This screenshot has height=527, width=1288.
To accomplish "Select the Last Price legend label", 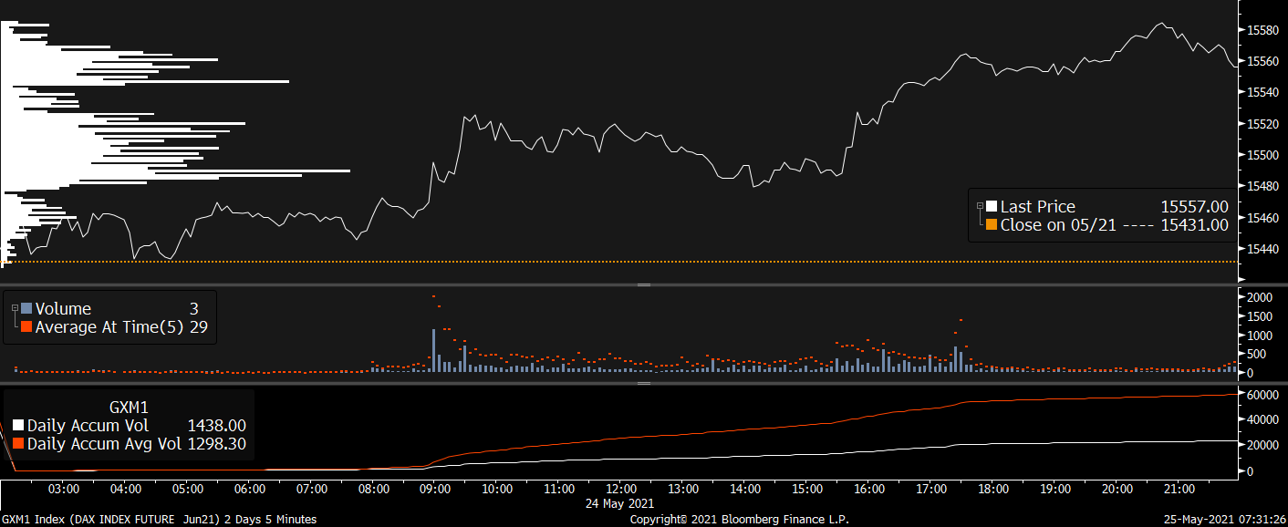I will click(x=1038, y=207).
